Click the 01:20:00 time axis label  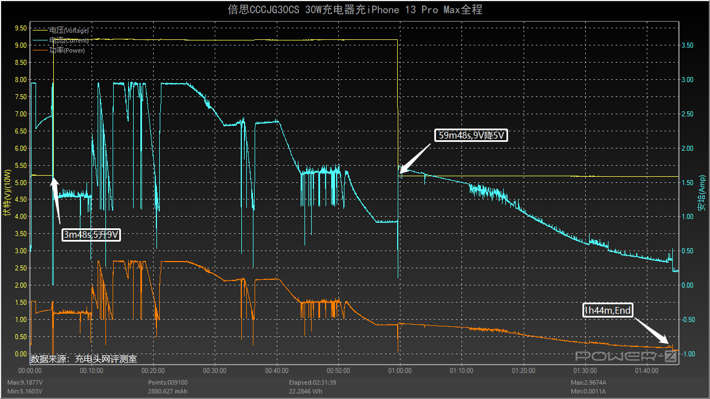pyautogui.click(x=523, y=370)
